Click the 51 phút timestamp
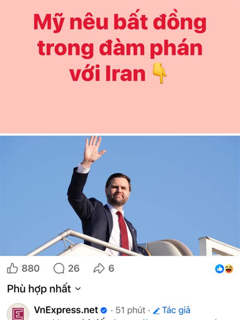Screen dimensions: 240x320 point(130,310)
